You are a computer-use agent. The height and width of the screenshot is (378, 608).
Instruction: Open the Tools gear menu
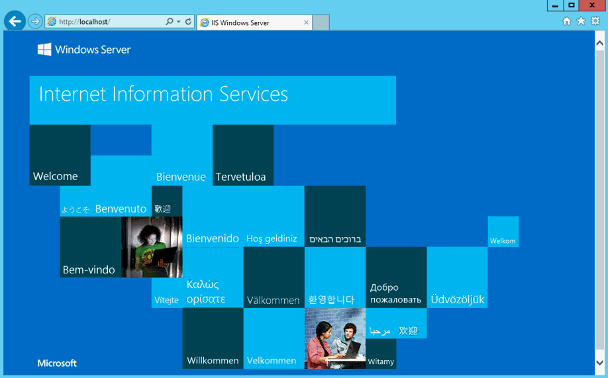[x=595, y=21]
